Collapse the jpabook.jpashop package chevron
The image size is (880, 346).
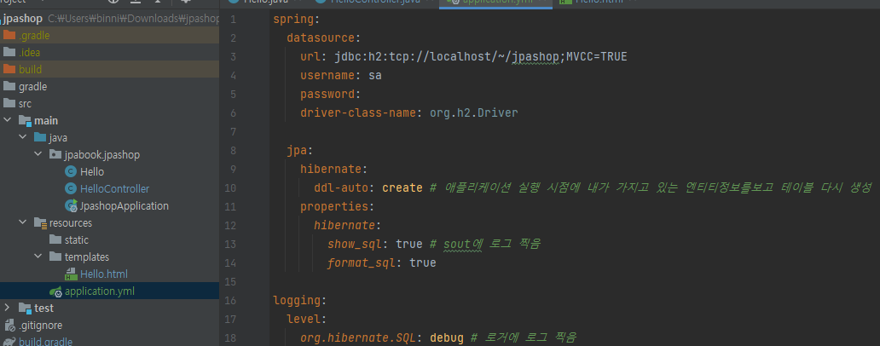pyautogui.click(x=38, y=155)
